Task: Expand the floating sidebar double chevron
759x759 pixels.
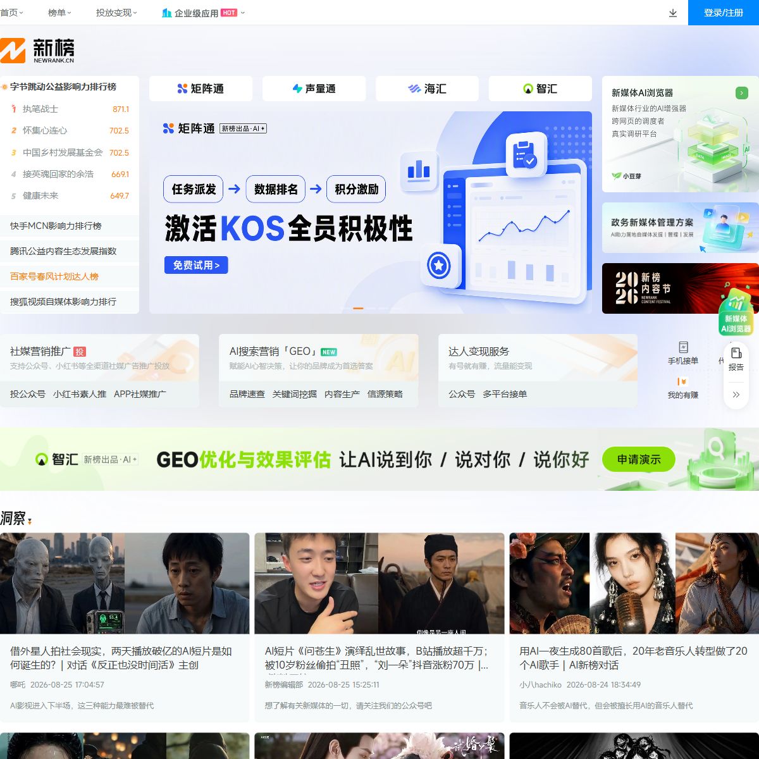Action: tap(736, 394)
